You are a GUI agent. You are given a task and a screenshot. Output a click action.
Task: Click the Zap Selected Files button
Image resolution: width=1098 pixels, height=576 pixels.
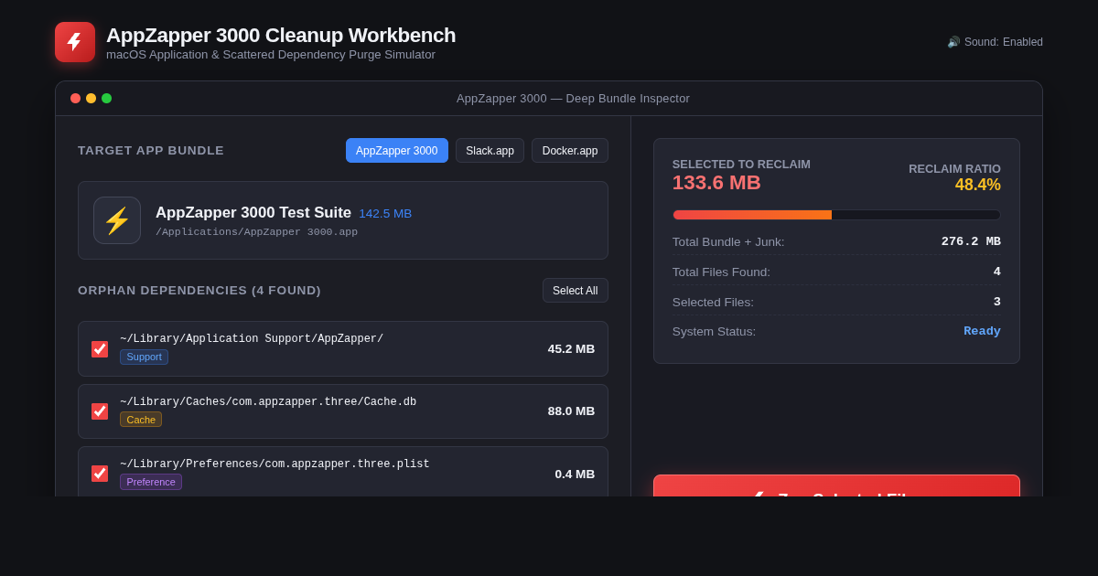point(836,486)
